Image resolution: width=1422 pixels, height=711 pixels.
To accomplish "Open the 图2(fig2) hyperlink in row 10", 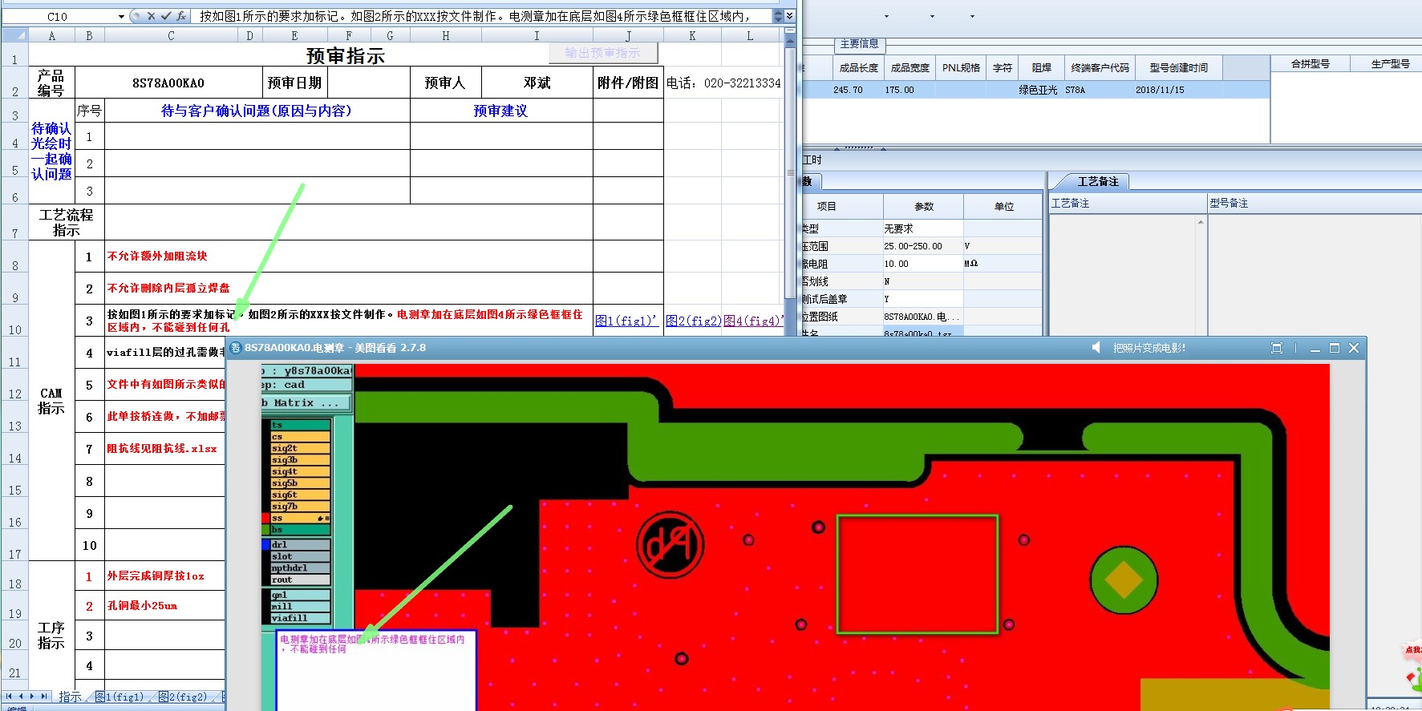I will click(694, 321).
